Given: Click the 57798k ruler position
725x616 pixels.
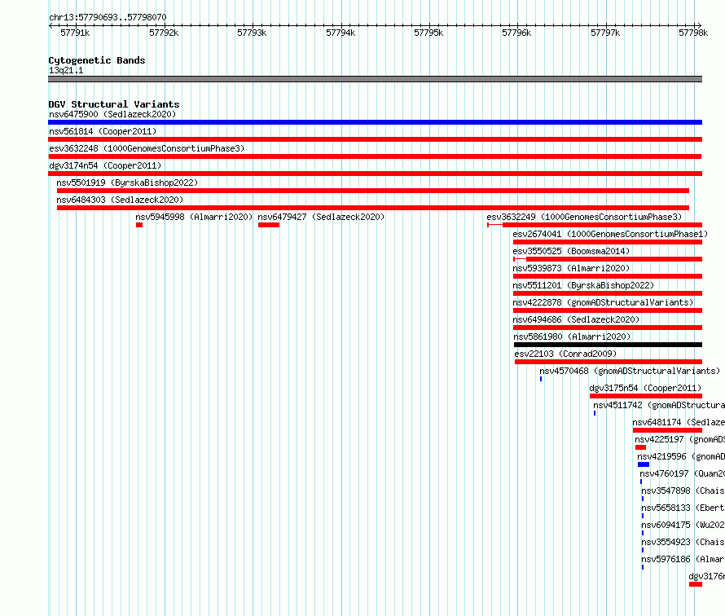Looking at the screenshot, I should pos(693,33).
